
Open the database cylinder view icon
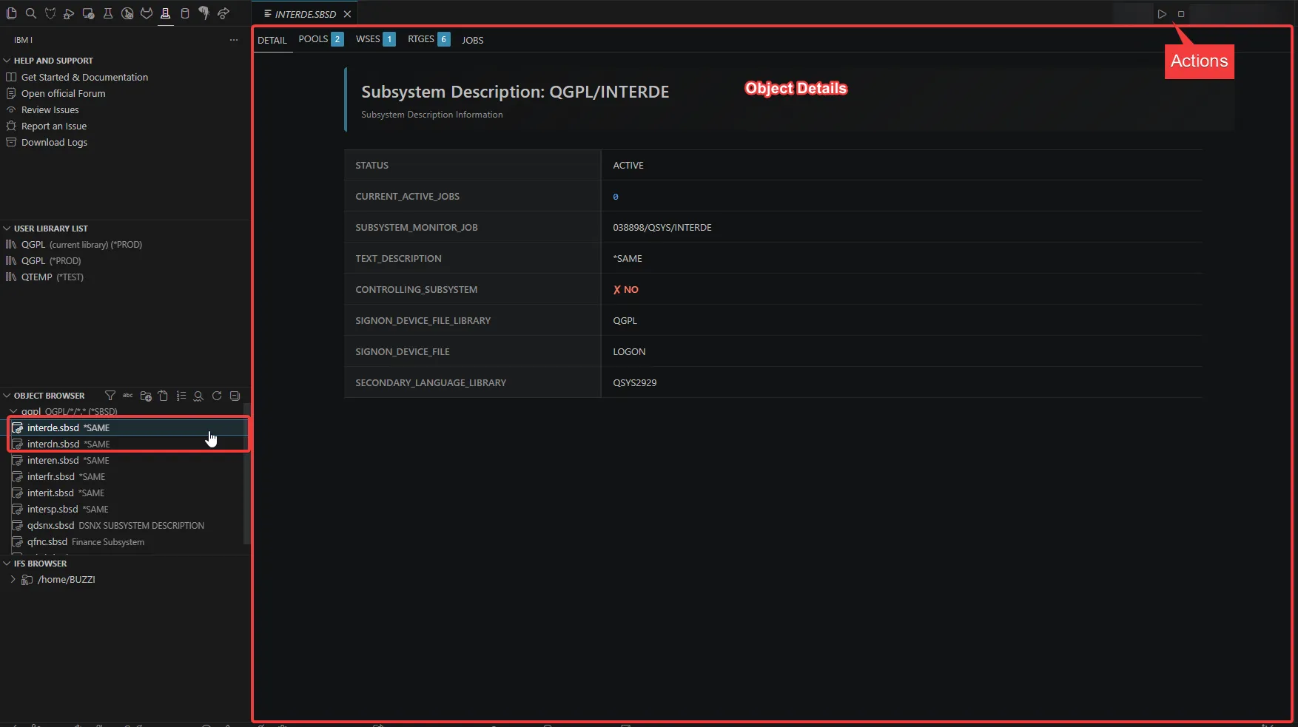pos(185,13)
